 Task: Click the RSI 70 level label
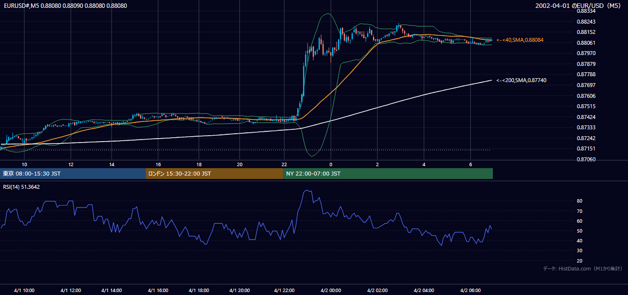[579, 211]
